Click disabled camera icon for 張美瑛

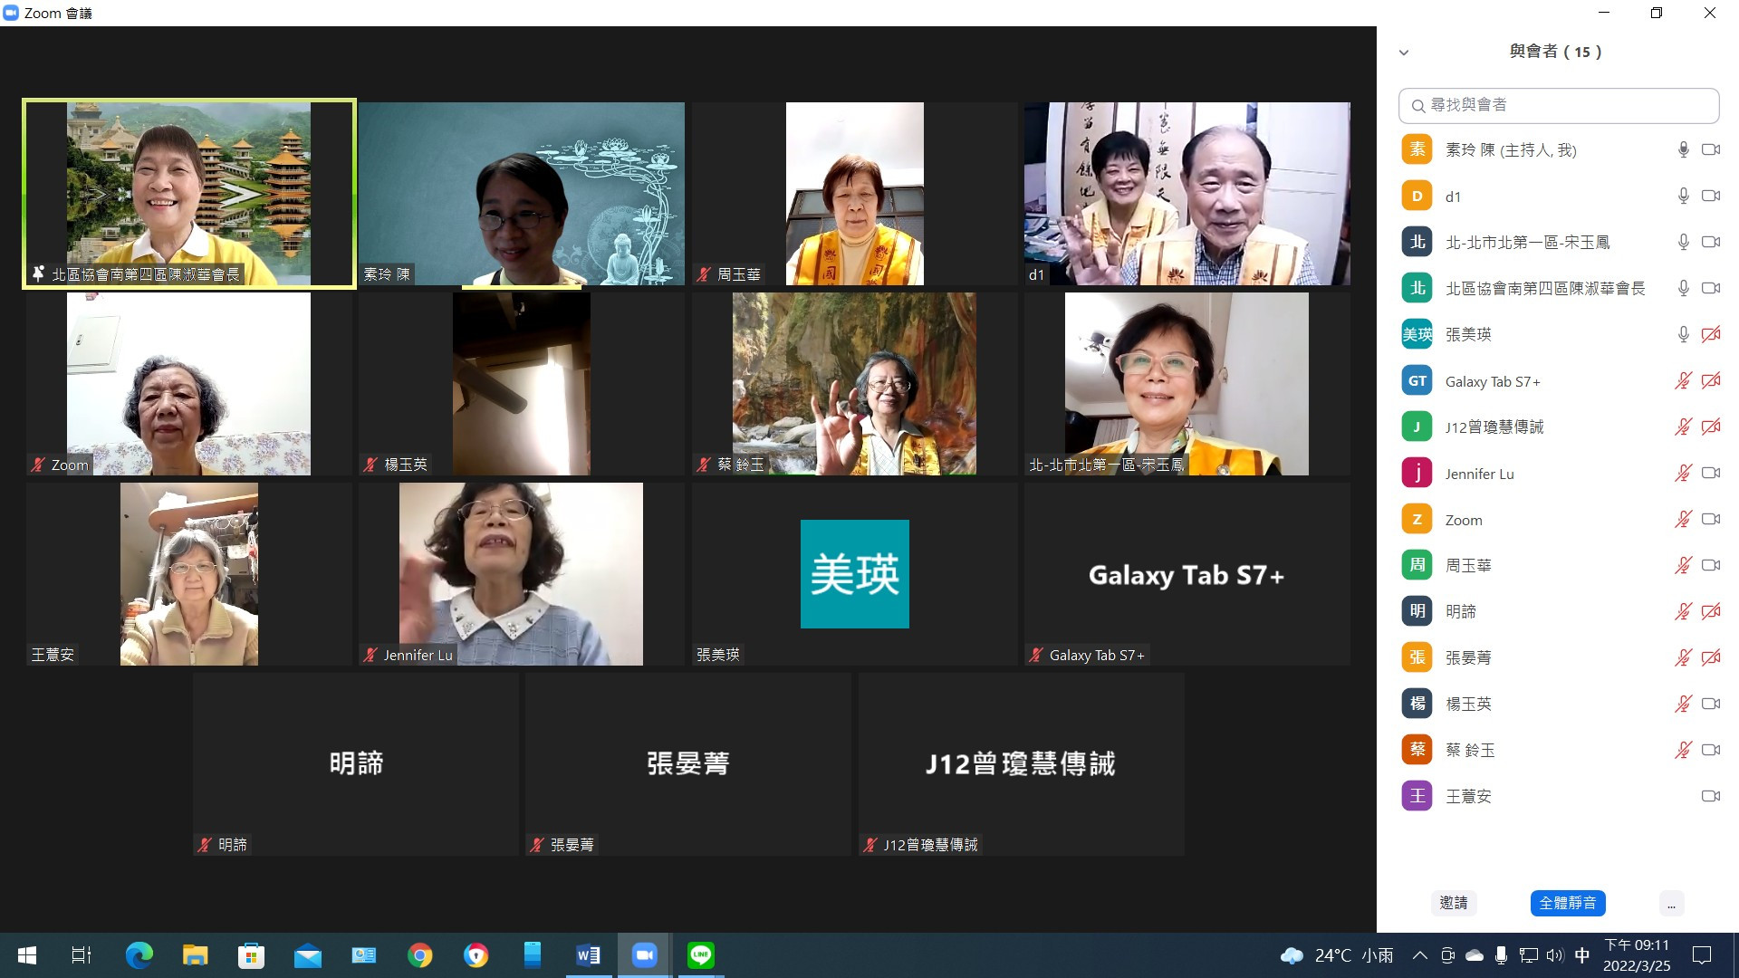click(1710, 334)
